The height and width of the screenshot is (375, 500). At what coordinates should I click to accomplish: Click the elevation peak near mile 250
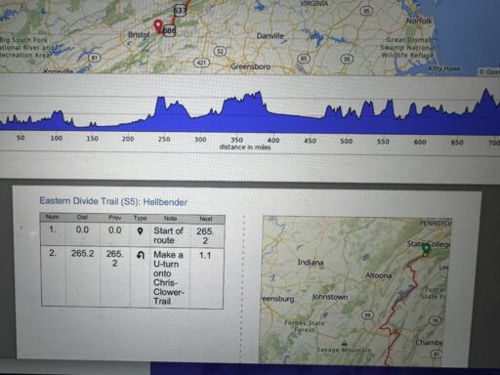click(160, 99)
